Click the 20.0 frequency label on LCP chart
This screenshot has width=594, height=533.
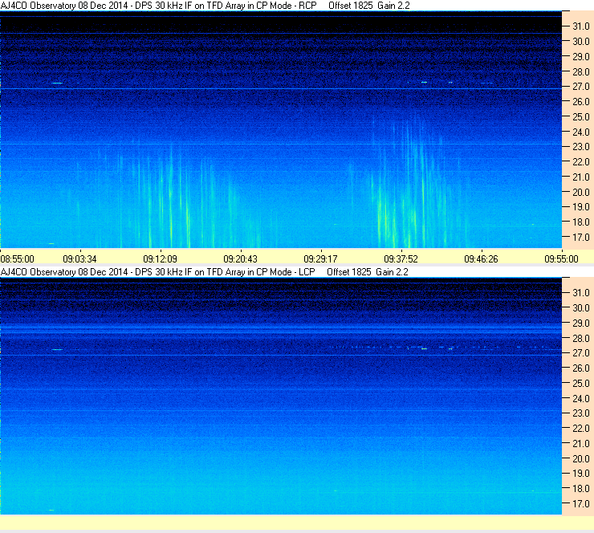pyautogui.click(x=581, y=459)
